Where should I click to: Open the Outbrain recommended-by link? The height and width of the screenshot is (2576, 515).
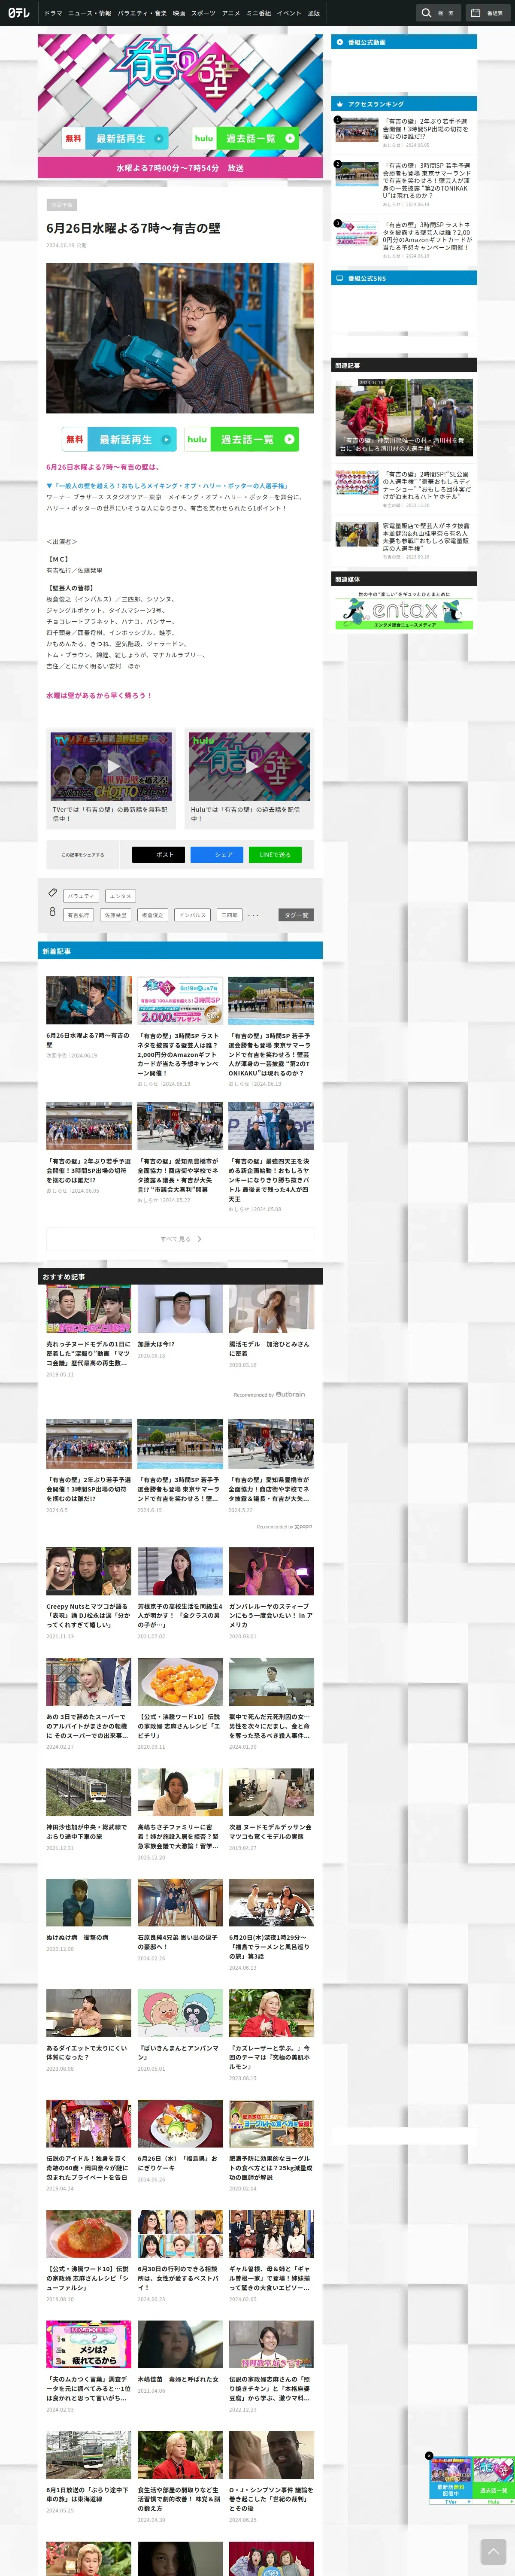pyautogui.click(x=271, y=1394)
